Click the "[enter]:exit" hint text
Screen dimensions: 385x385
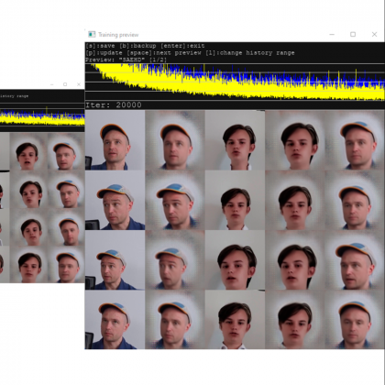[x=182, y=46]
